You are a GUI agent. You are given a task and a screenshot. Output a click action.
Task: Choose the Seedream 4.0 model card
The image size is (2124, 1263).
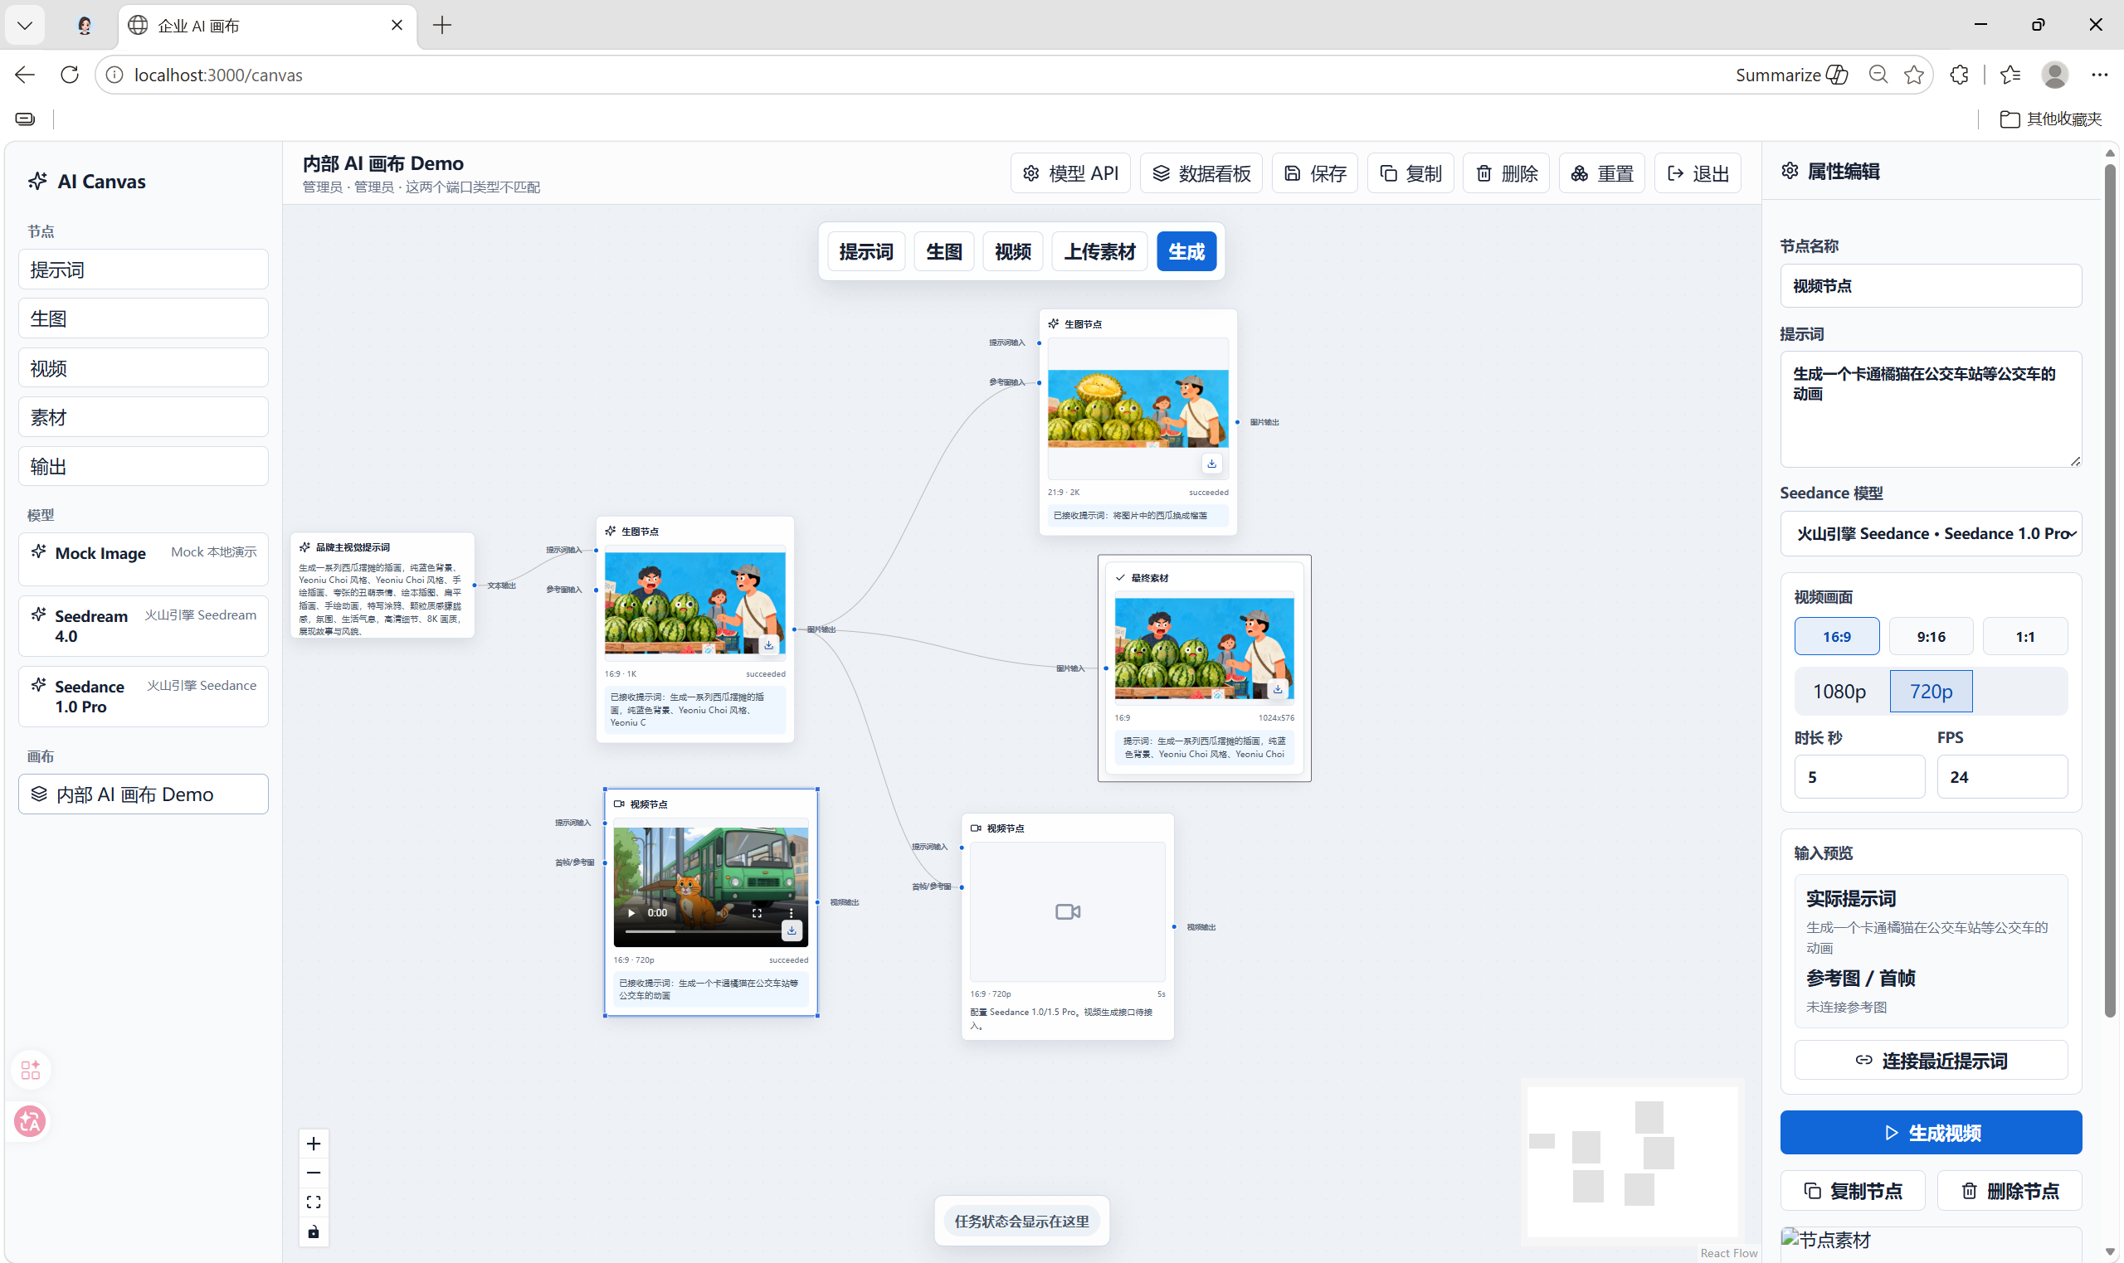pos(143,625)
